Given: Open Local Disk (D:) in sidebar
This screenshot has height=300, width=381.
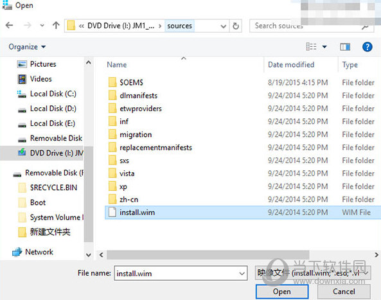Looking at the screenshot, I should 53,109.
